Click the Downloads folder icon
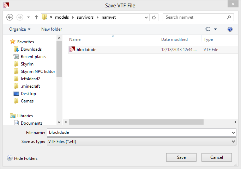241x169 pixels. coord(16,49)
